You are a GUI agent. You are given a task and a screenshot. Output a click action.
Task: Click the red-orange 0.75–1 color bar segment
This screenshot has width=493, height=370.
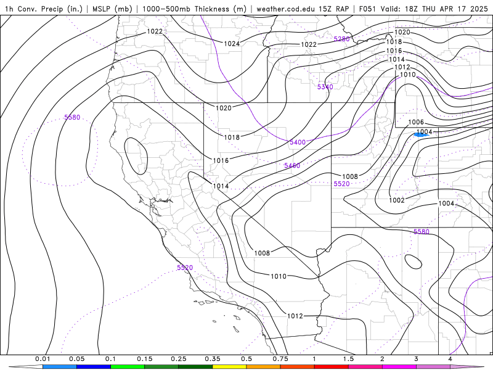click(x=298, y=367)
